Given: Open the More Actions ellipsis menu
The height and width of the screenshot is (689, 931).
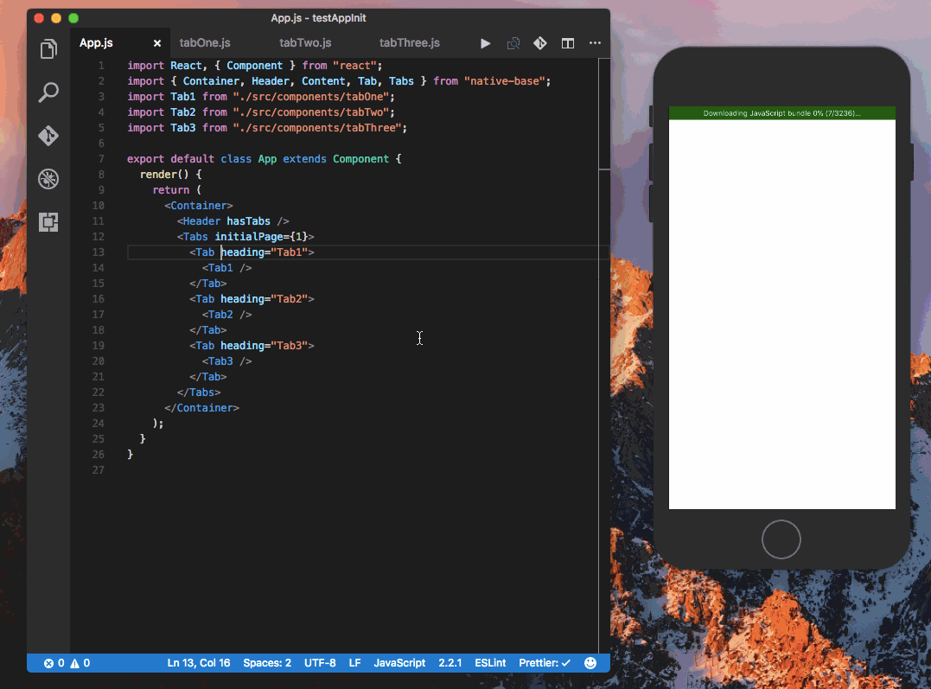Looking at the screenshot, I should [595, 42].
